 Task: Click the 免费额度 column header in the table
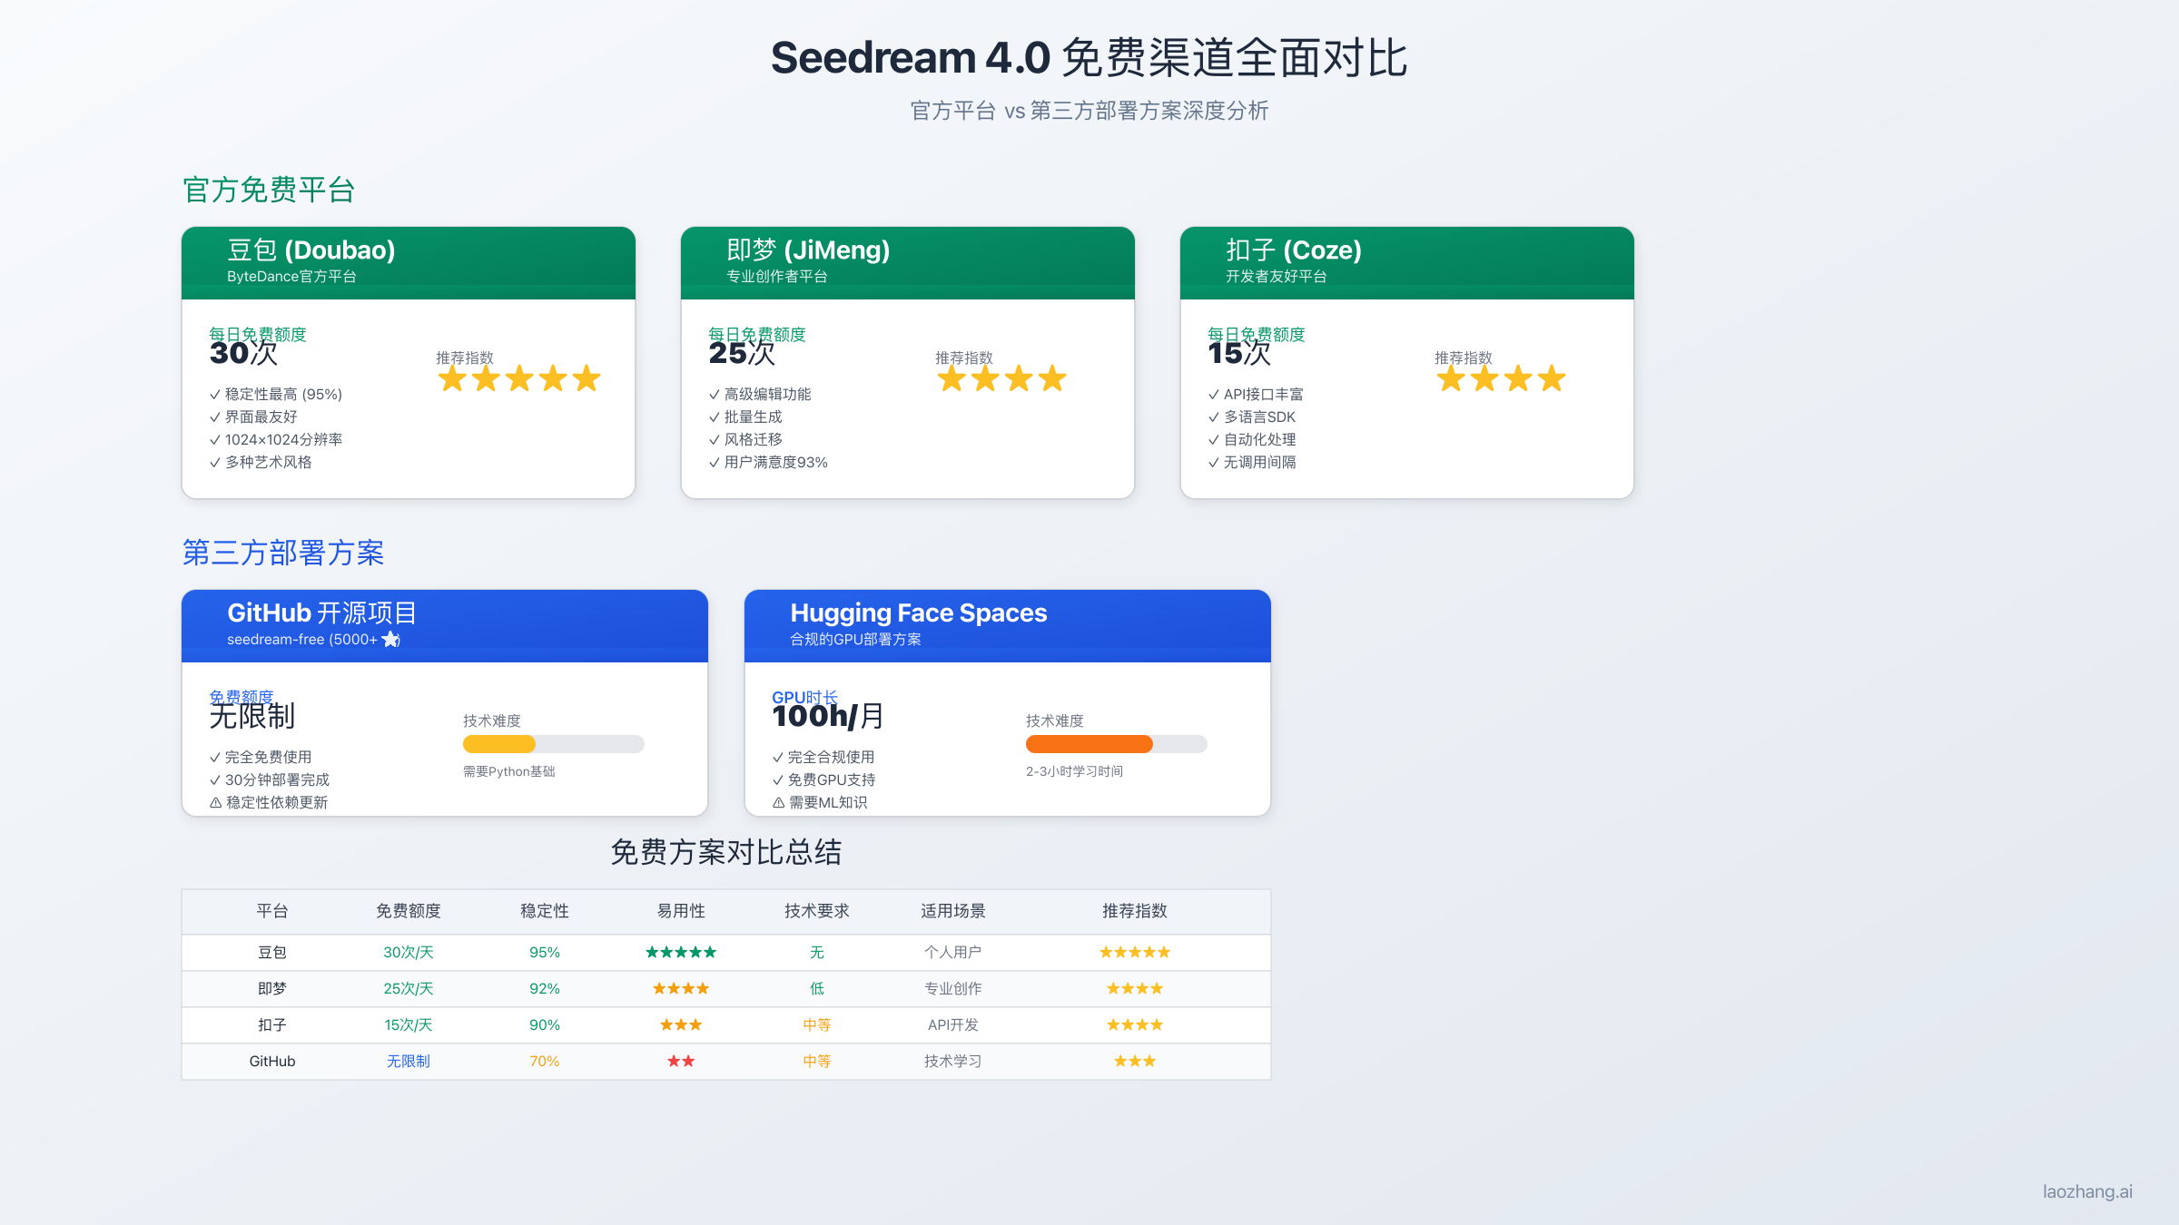(x=409, y=911)
